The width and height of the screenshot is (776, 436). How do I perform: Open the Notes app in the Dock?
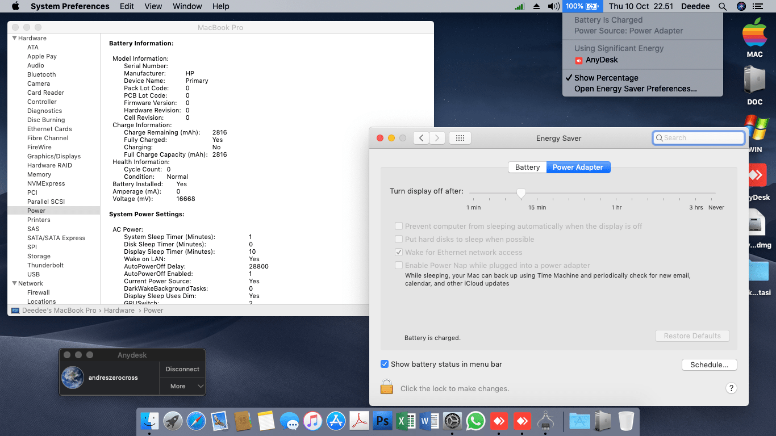pos(266,421)
